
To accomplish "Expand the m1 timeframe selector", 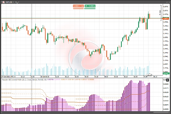I will pyautogui.click(x=17, y=2).
